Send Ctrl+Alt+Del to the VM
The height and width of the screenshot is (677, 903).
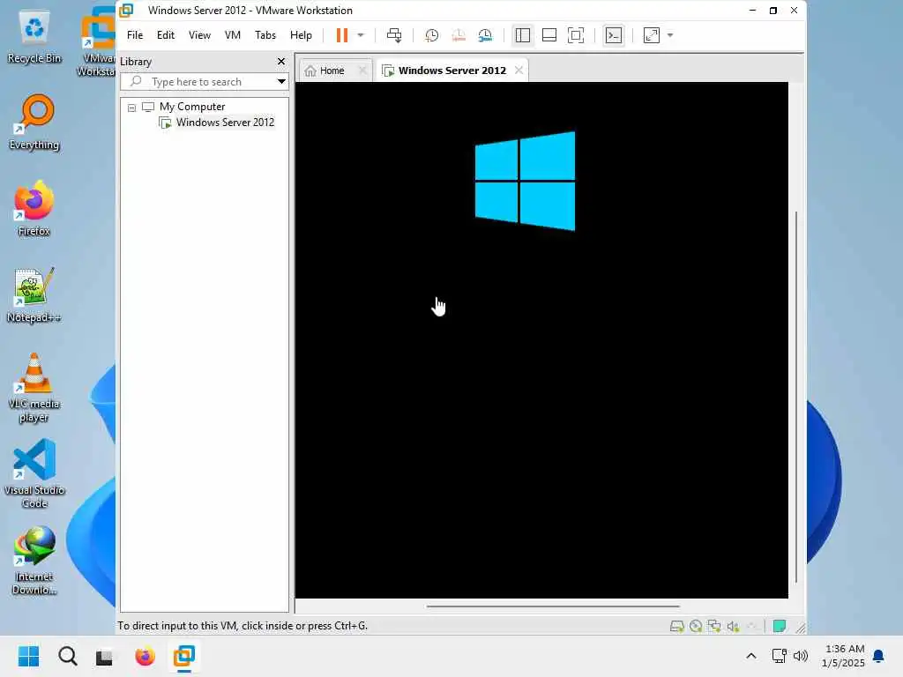(x=394, y=35)
